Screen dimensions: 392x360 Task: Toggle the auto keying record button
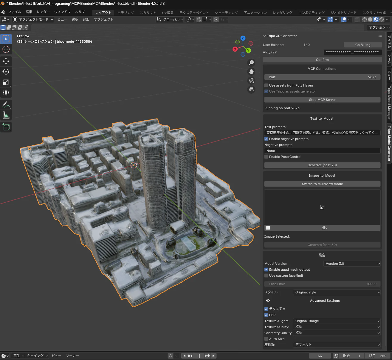tap(171, 356)
